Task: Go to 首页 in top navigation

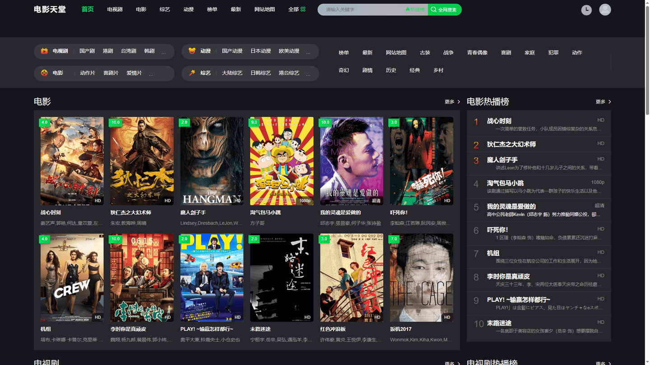Action: tap(88, 9)
